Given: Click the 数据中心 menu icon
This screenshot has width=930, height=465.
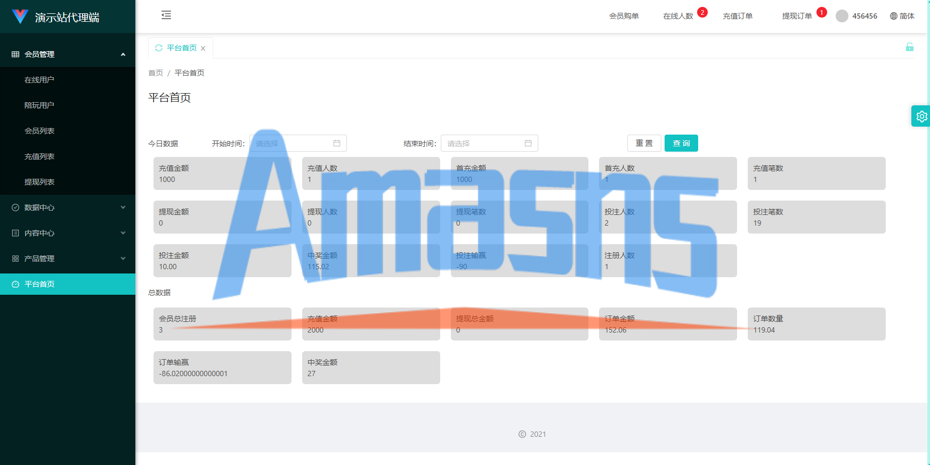Looking at the screenshot, I should 15,207.
